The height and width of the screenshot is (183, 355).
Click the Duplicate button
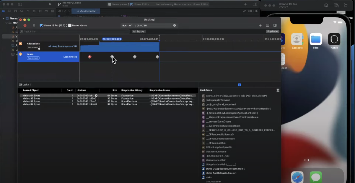[272, 31]
